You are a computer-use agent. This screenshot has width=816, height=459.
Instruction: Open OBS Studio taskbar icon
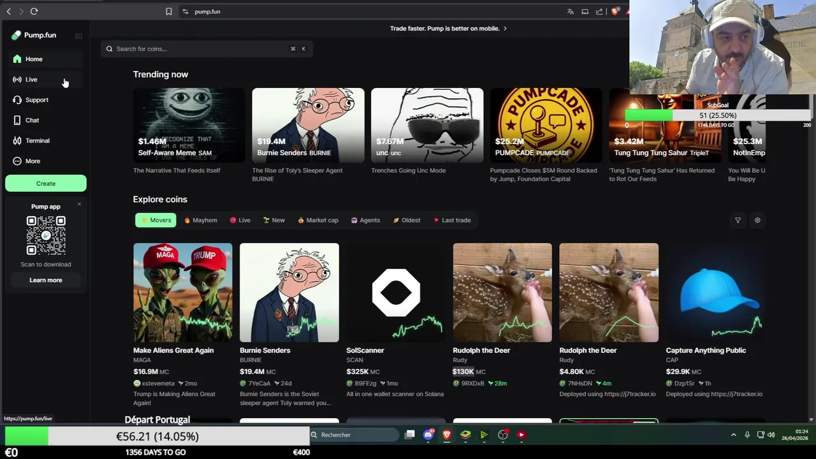pos(503,435)
